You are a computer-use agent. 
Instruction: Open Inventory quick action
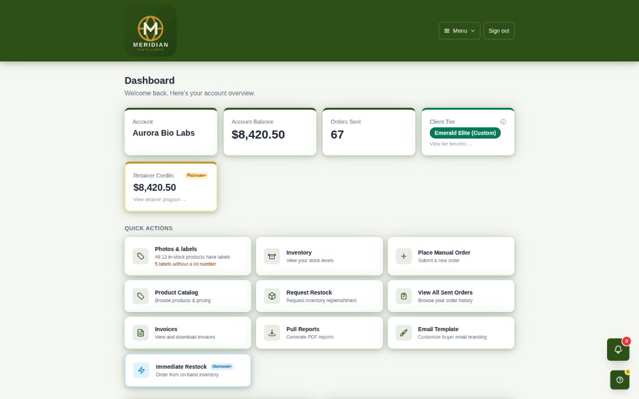[319, 256]
